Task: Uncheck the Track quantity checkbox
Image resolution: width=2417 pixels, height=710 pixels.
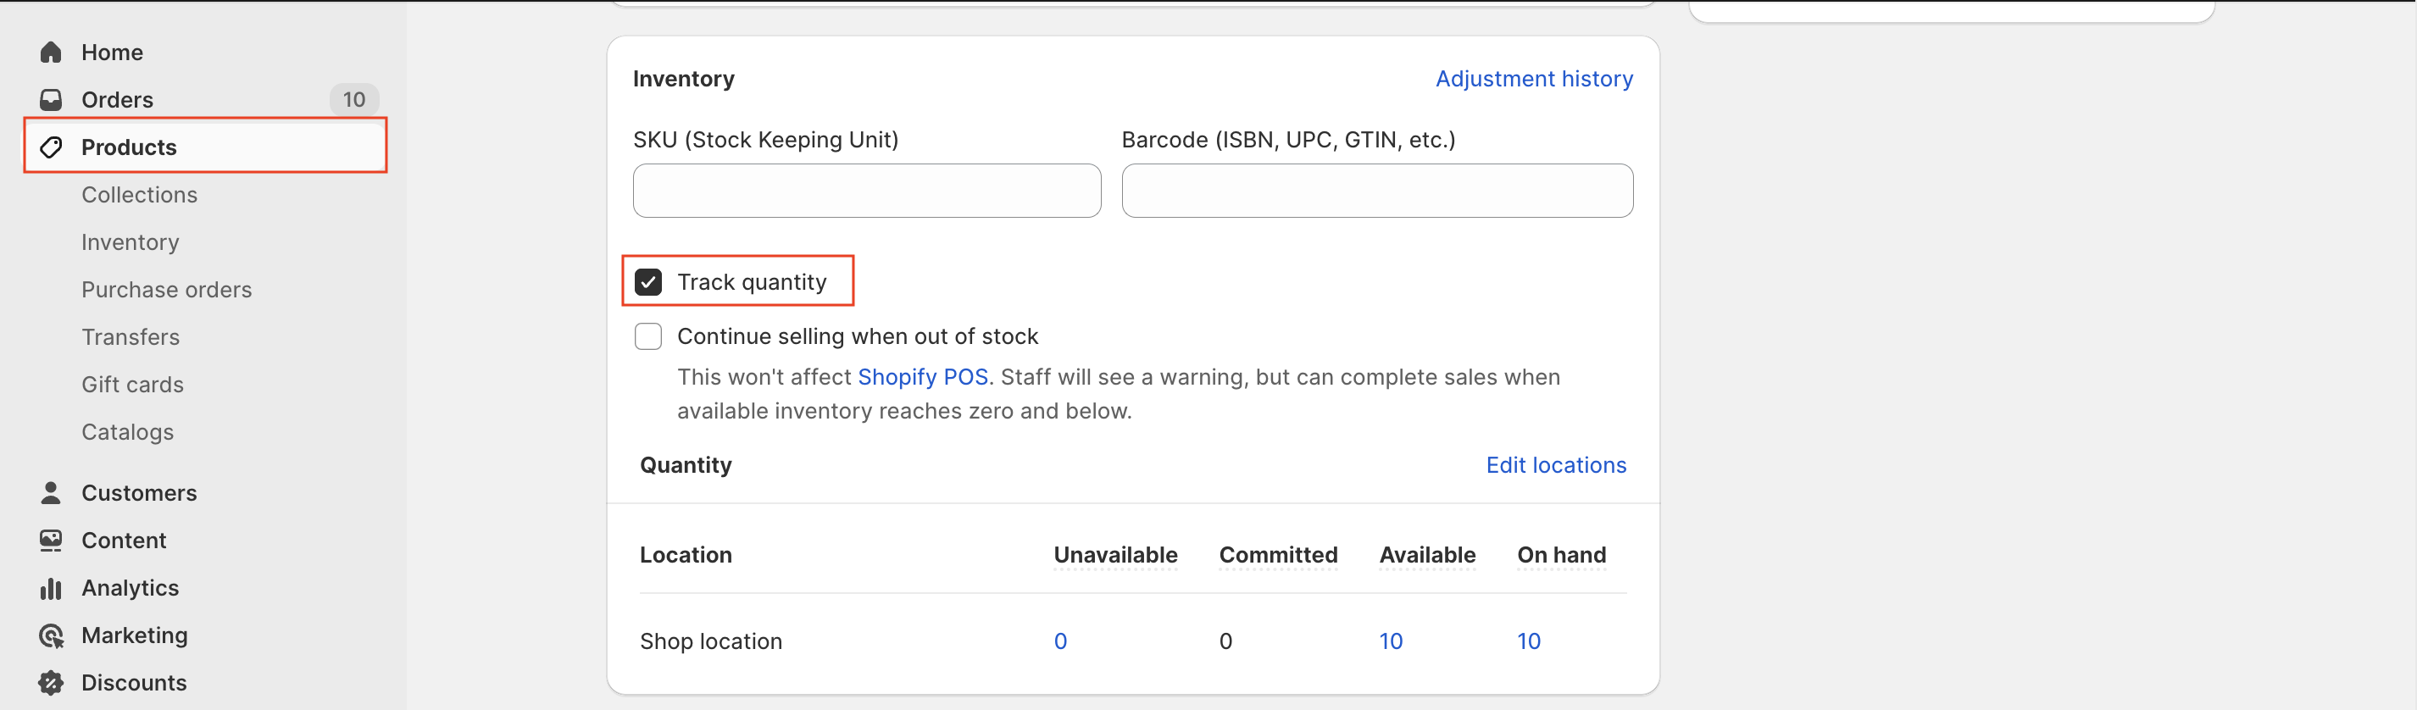Action: tap(648, 282)
